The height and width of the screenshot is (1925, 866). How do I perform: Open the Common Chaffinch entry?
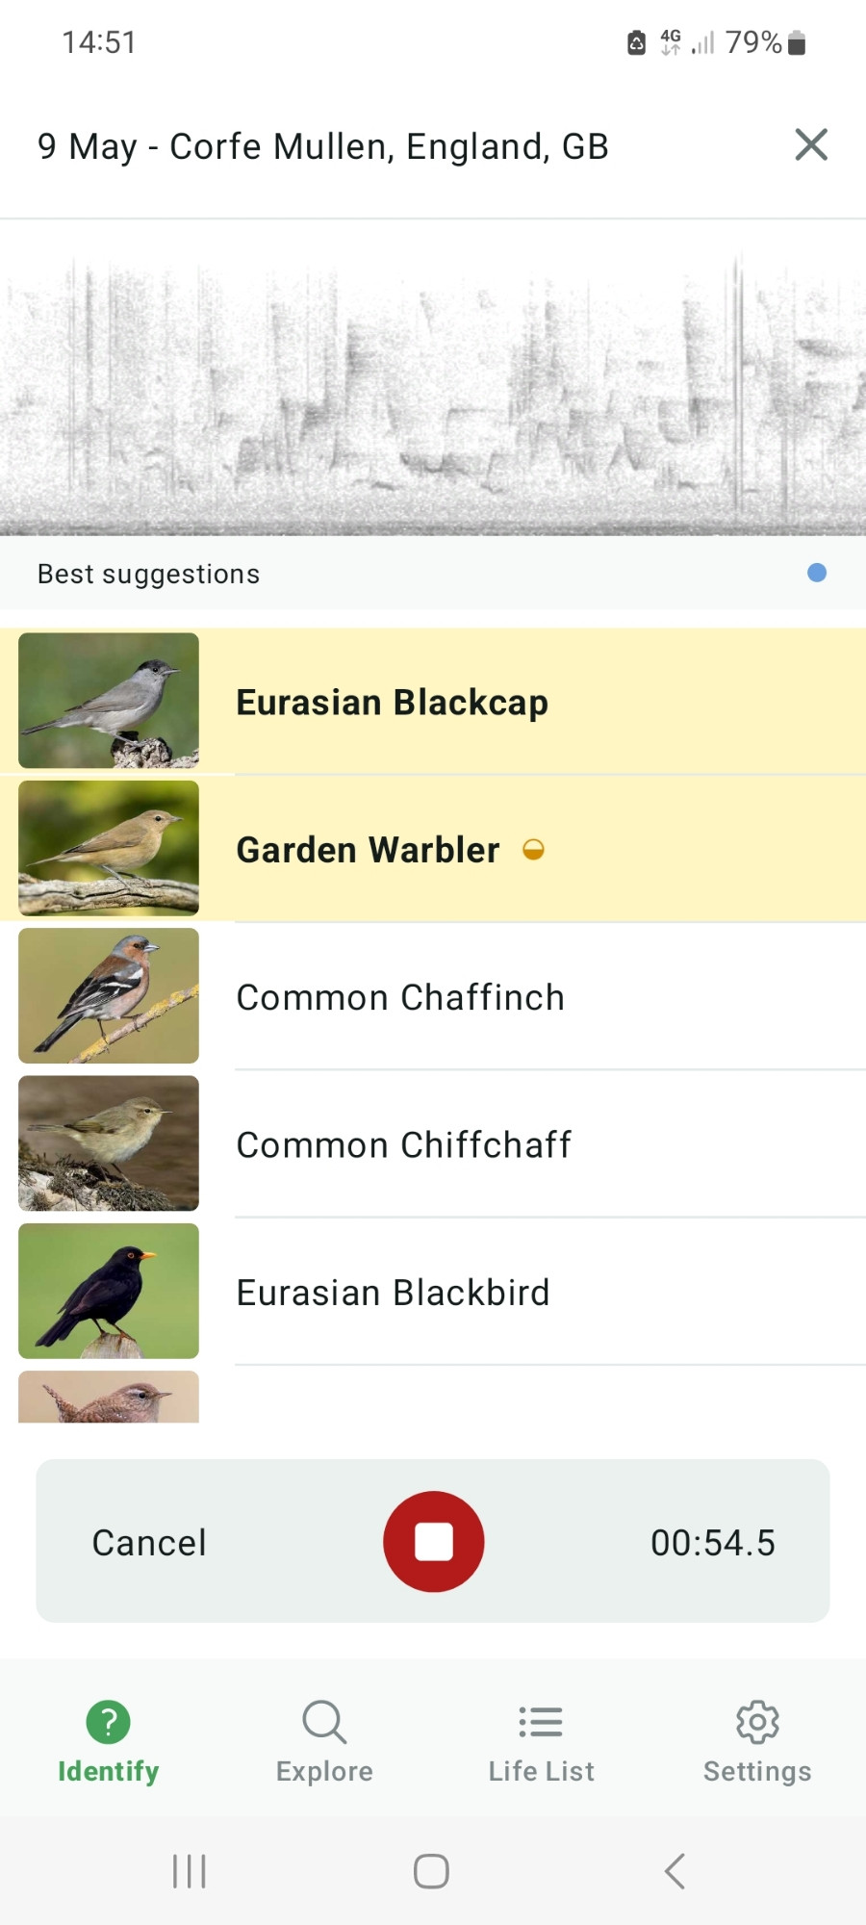[x=433, y=996]
